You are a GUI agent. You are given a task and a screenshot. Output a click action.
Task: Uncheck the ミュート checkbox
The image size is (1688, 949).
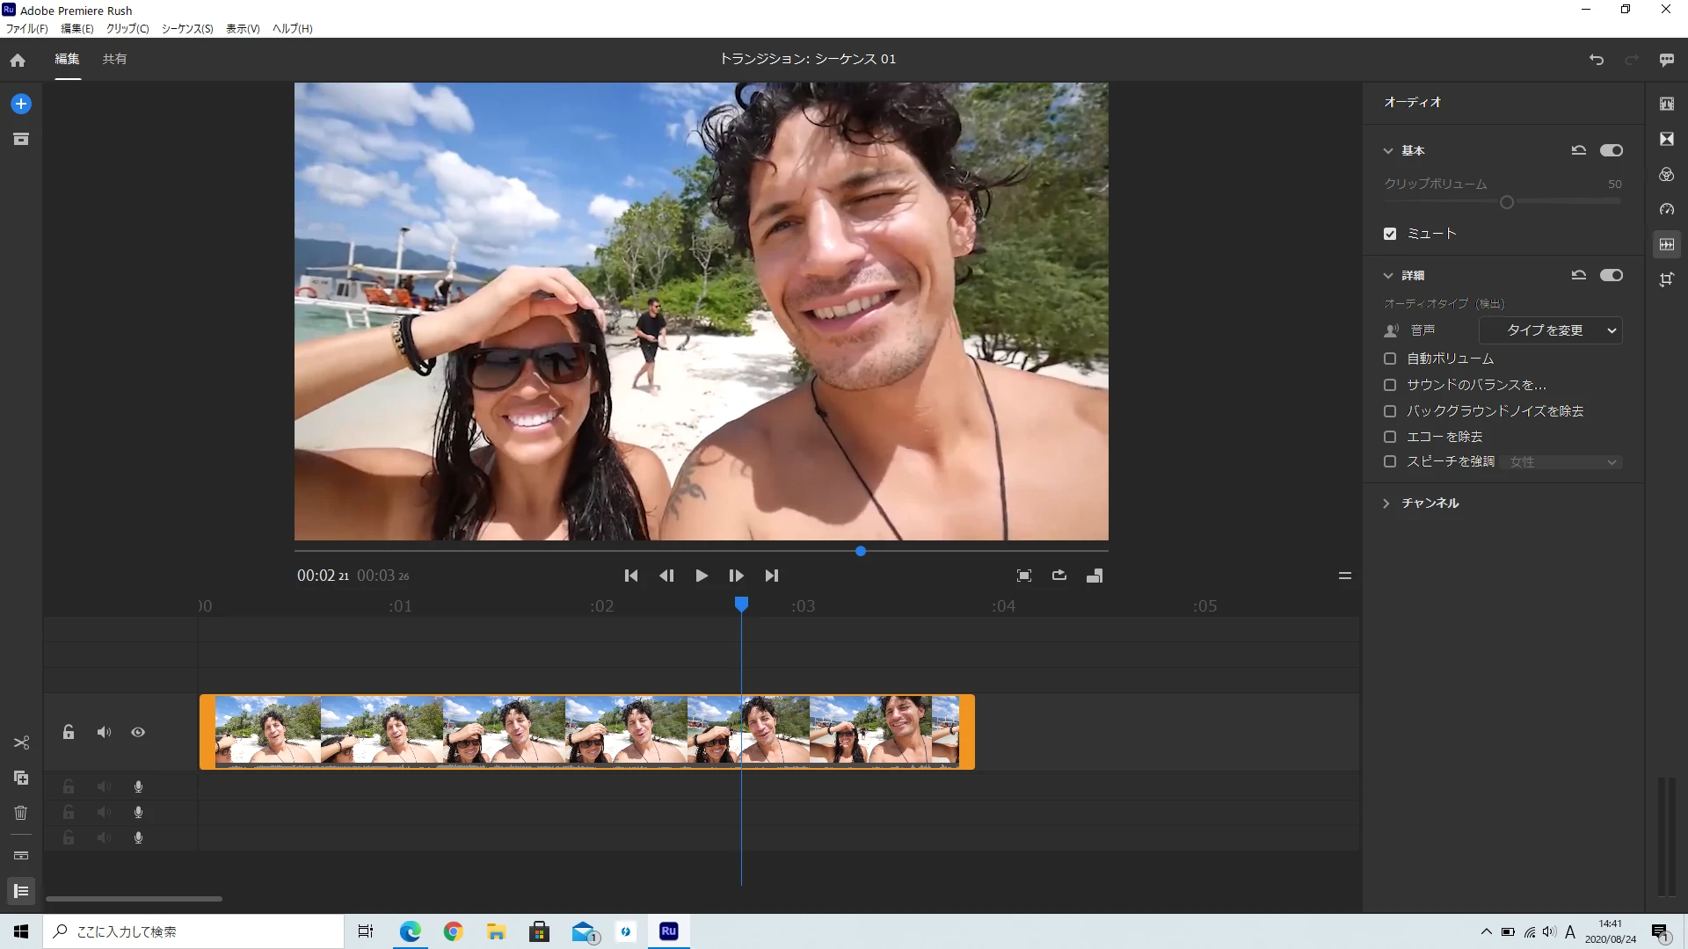1390,234
